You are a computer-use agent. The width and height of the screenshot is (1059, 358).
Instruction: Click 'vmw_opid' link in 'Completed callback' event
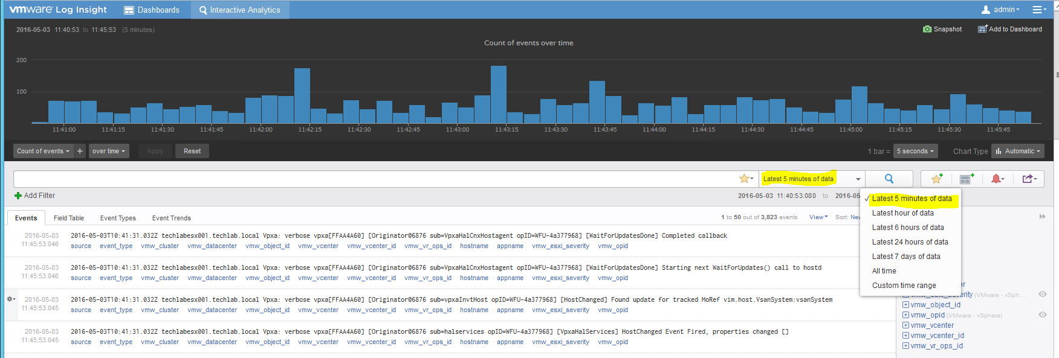pos(613,246)
